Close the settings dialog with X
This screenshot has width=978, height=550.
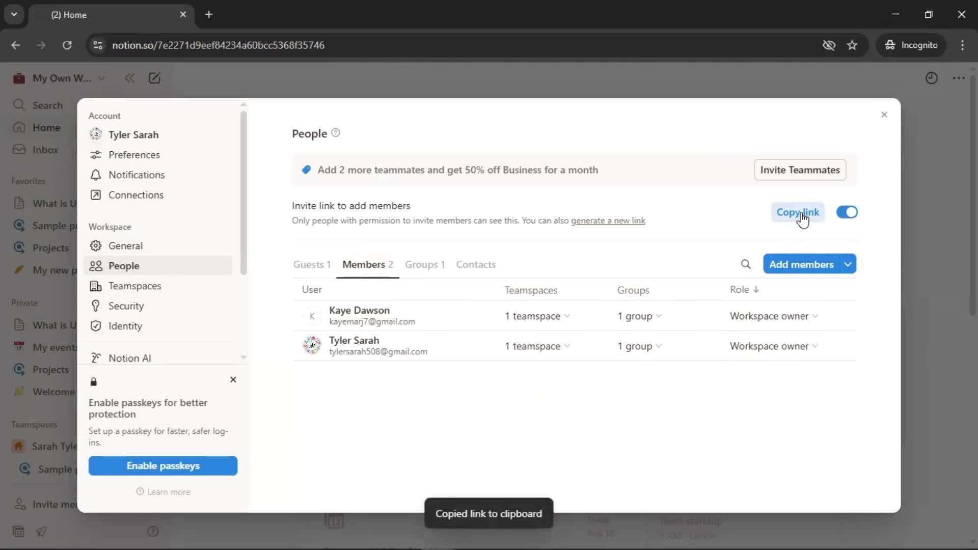884,115
